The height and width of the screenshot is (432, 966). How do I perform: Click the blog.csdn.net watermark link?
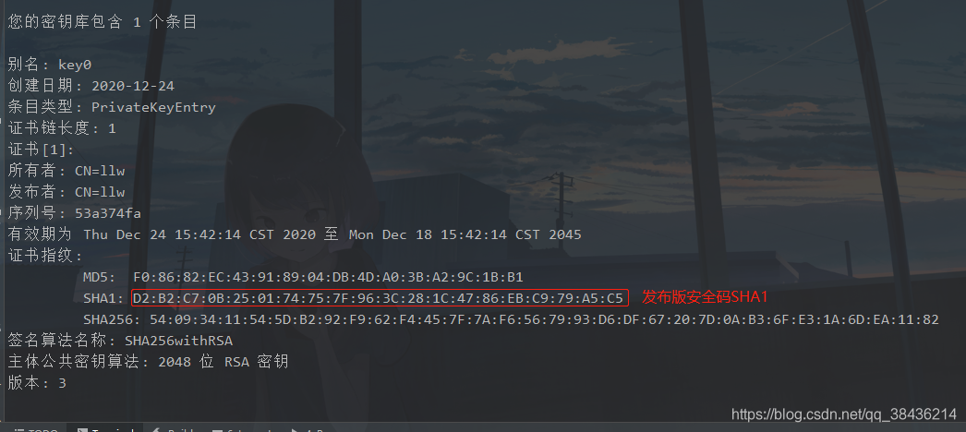[x=844, y=414]
